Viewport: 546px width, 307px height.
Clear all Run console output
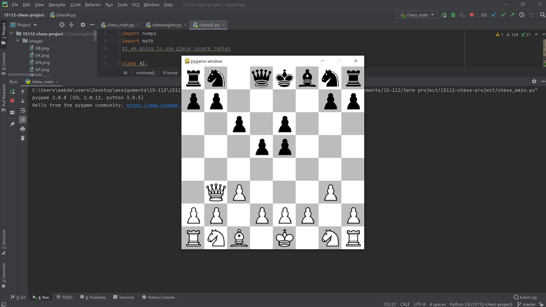pos(23,138)
